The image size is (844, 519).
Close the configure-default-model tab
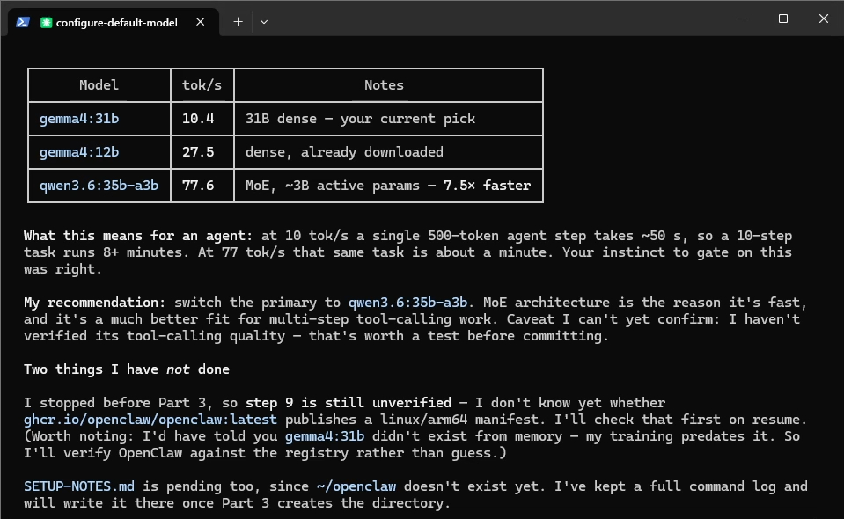coord(201,22)
